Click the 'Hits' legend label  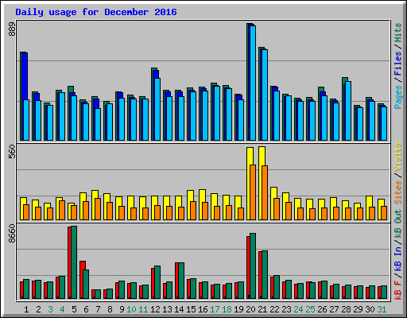coord(397,33)
